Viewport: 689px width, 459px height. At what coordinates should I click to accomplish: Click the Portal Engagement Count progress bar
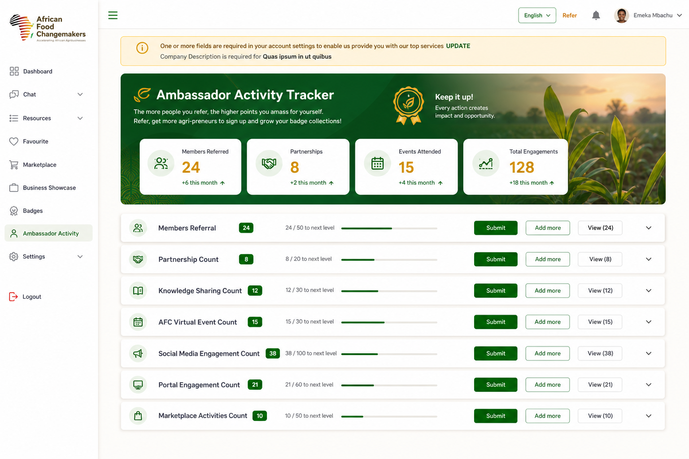(x=389, y=385)
